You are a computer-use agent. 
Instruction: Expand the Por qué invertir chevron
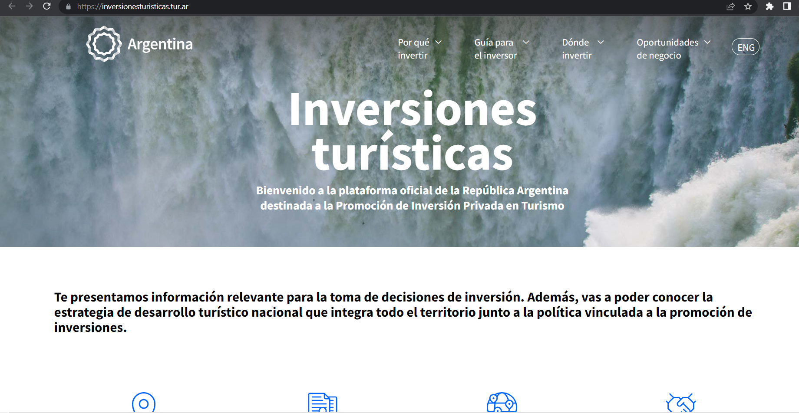coord(439,42)
